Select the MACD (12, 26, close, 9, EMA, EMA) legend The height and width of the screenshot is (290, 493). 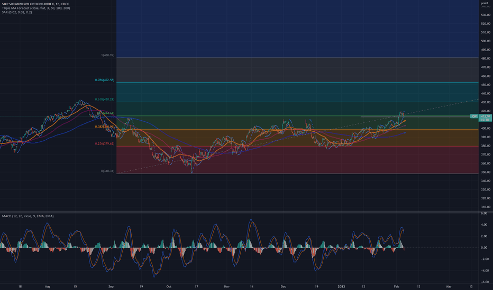pos(28,216)
